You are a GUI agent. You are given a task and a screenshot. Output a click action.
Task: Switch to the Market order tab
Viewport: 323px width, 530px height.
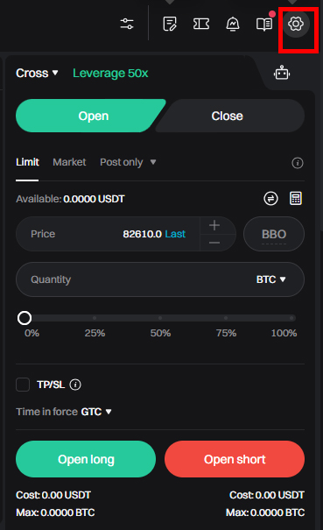coord(69,162)
